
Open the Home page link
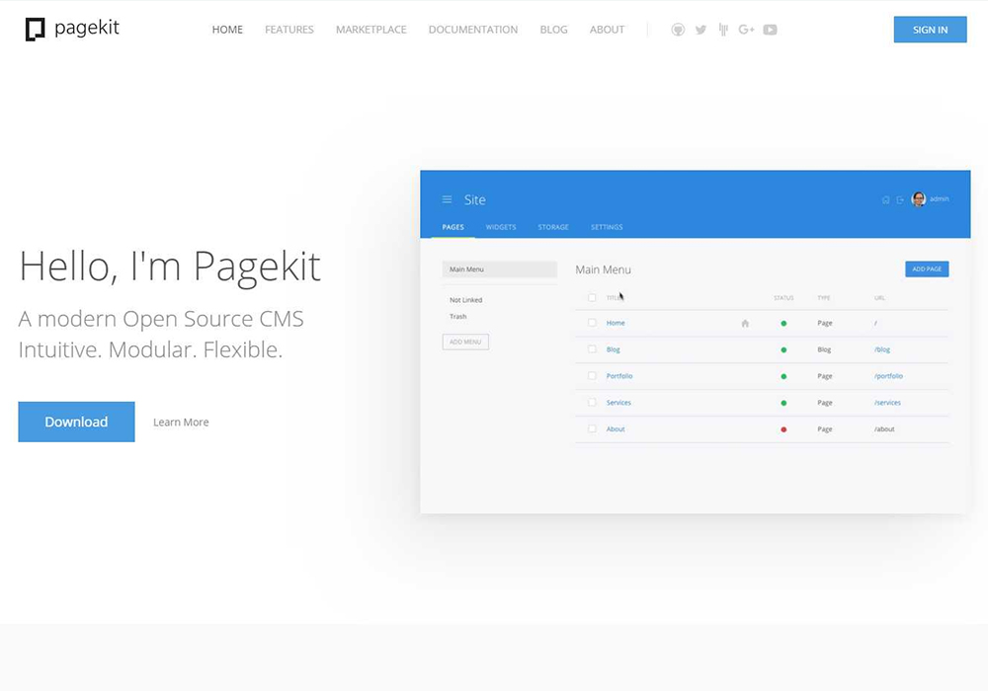pos(616,323)
